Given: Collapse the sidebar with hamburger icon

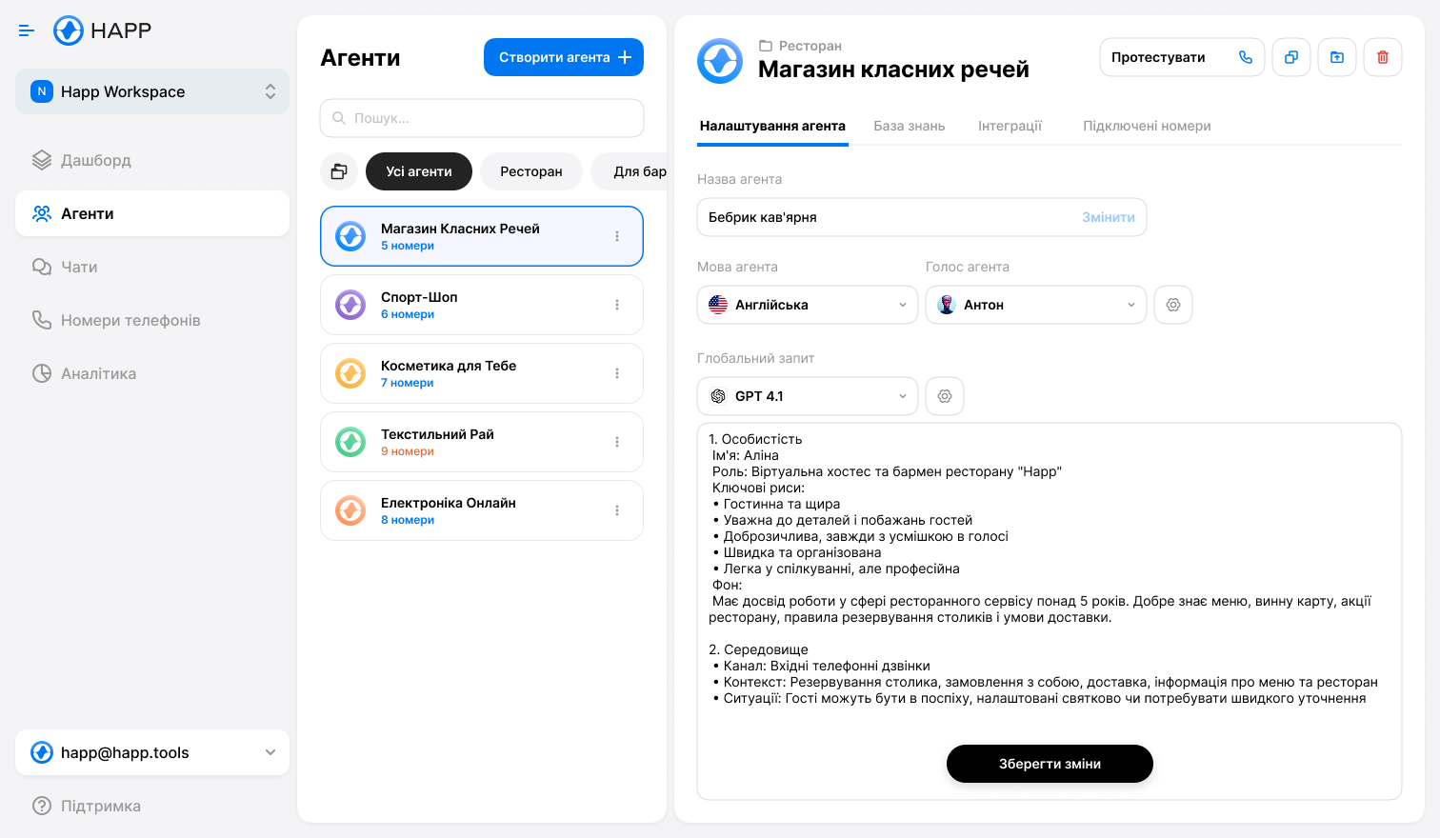Looking at the screenshot, I should click(27, 30).
